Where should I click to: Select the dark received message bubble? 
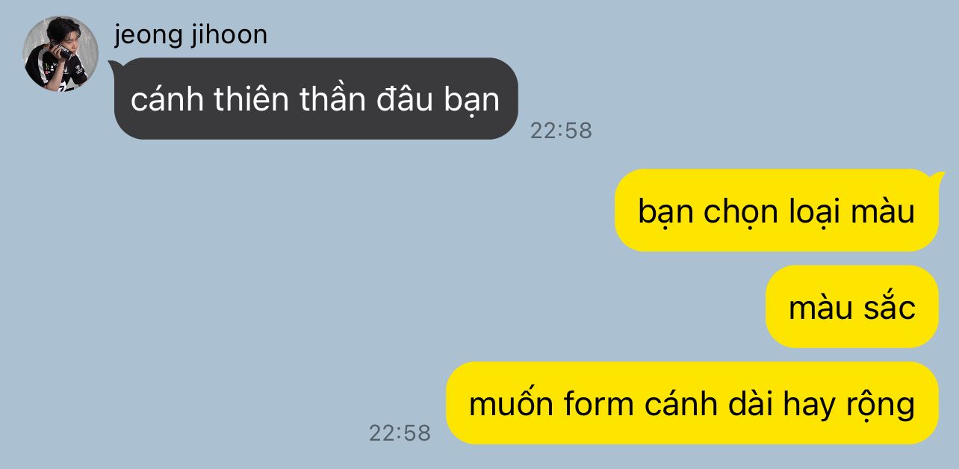tap(316, 99)
